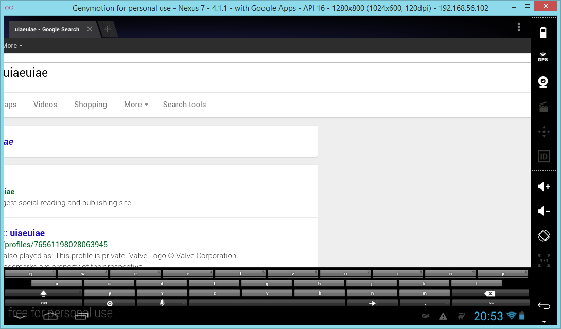Tap the microphone key on keyboard
This screenshot has width=561, height=329.
(x=162, y=303)
